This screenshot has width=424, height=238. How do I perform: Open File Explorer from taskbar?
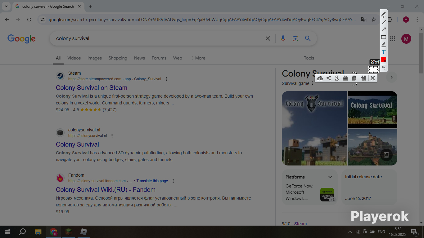[x=38, y=232]
